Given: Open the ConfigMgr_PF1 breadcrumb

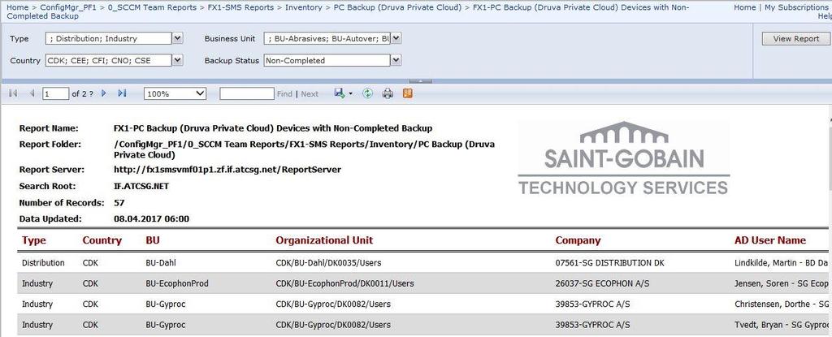Looking at the screenshot, I should (68, 7).
